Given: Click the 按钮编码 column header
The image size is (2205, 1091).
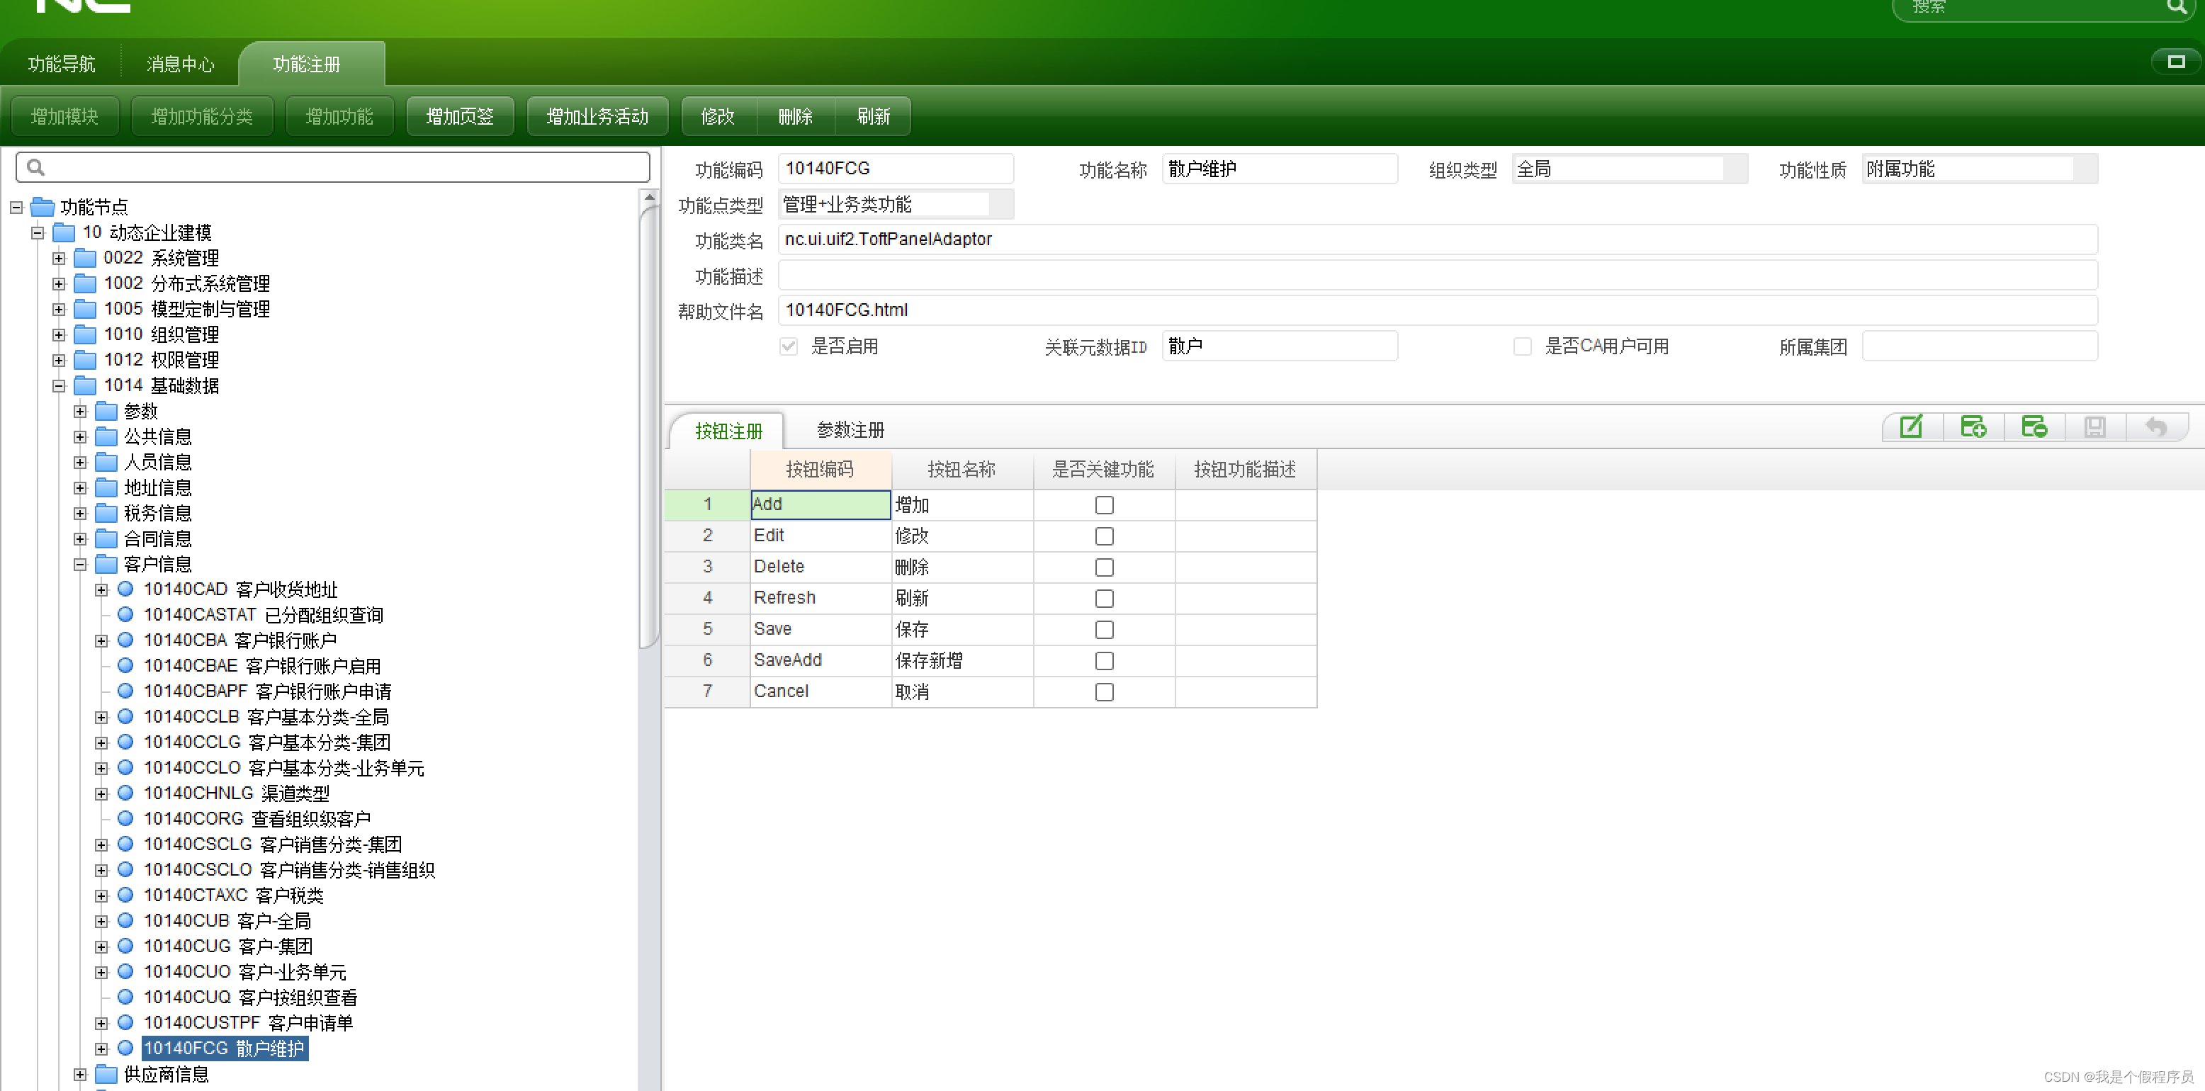Looking at the screenshot, I should point(820,469).
